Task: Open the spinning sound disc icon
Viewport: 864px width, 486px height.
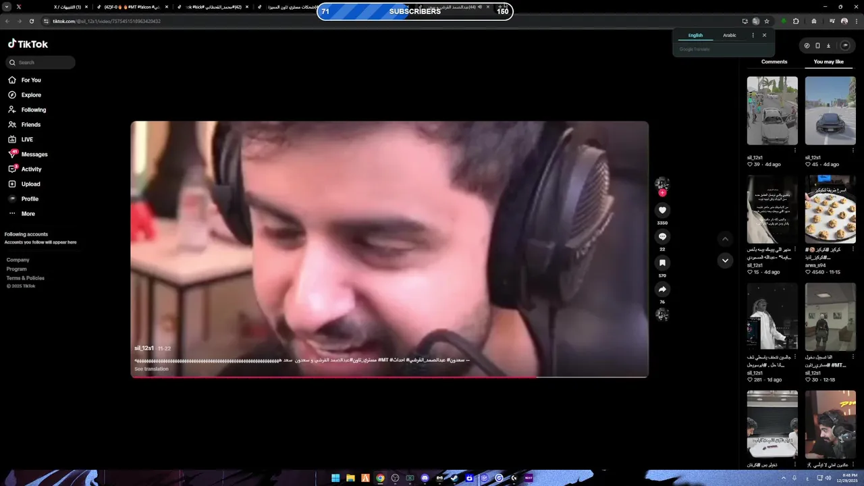Action: click(662, 315)
